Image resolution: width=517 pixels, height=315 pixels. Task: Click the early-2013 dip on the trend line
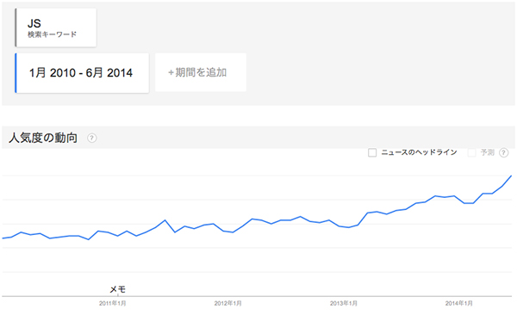(x=348, y=227)
